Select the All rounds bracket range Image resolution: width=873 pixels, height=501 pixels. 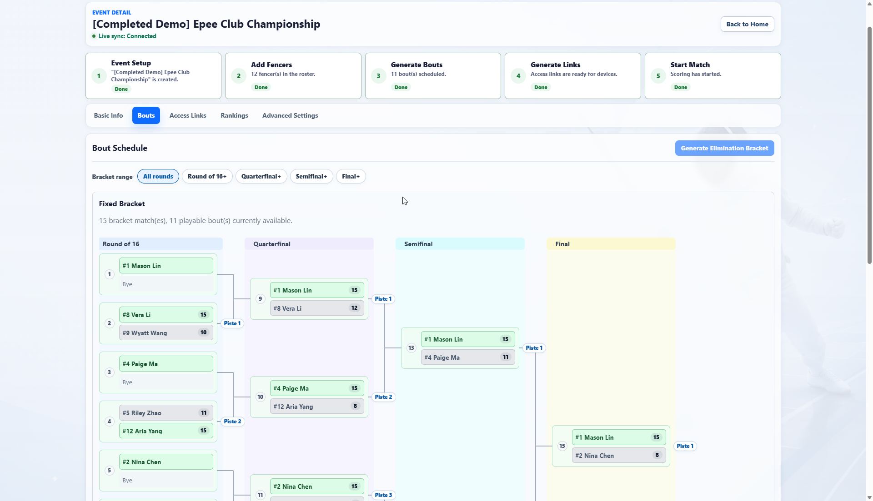pyautogui.click(x=158, y=176)
